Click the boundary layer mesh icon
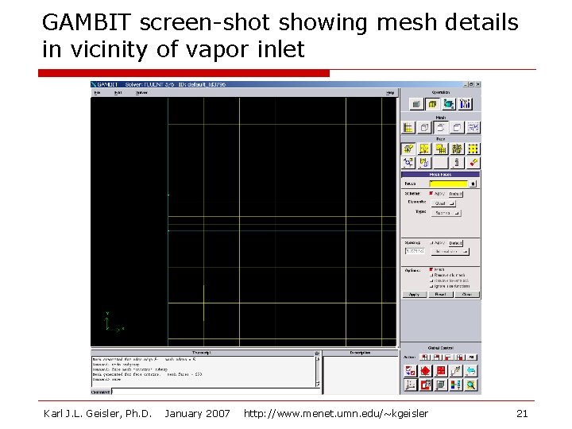The width and height of the screenshot is (572, 429). pos(408,128)
